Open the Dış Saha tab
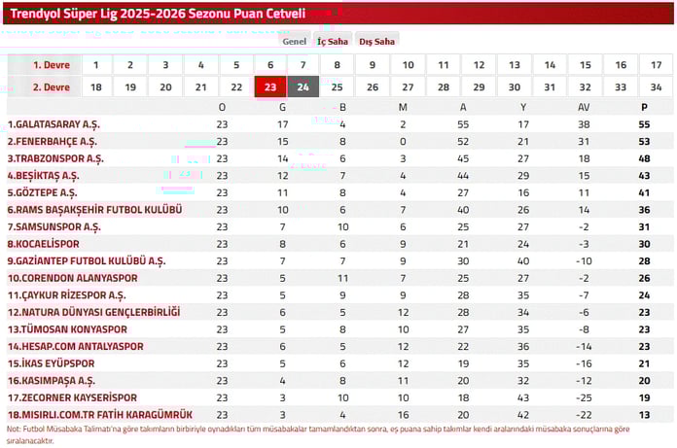 377,42
